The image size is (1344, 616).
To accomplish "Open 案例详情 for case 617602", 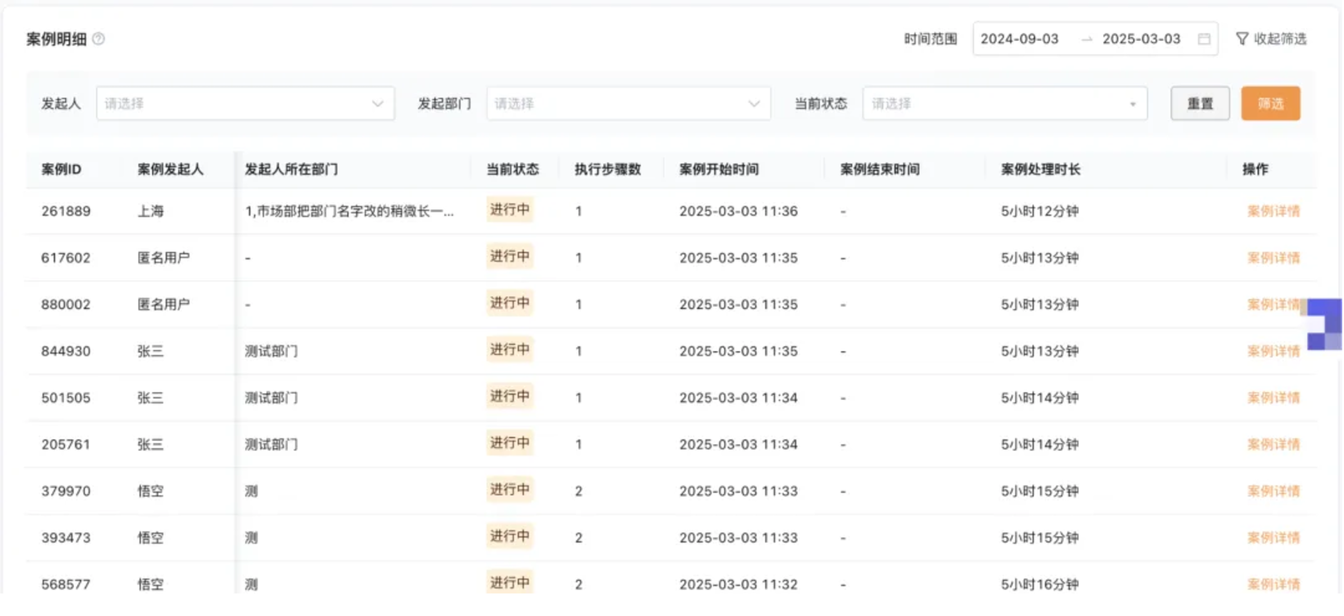I will [x=1274, y=258].
